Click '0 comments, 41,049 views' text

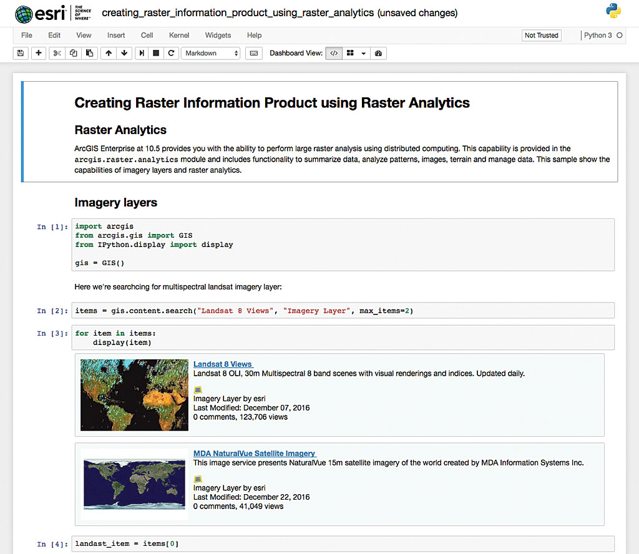238,507
